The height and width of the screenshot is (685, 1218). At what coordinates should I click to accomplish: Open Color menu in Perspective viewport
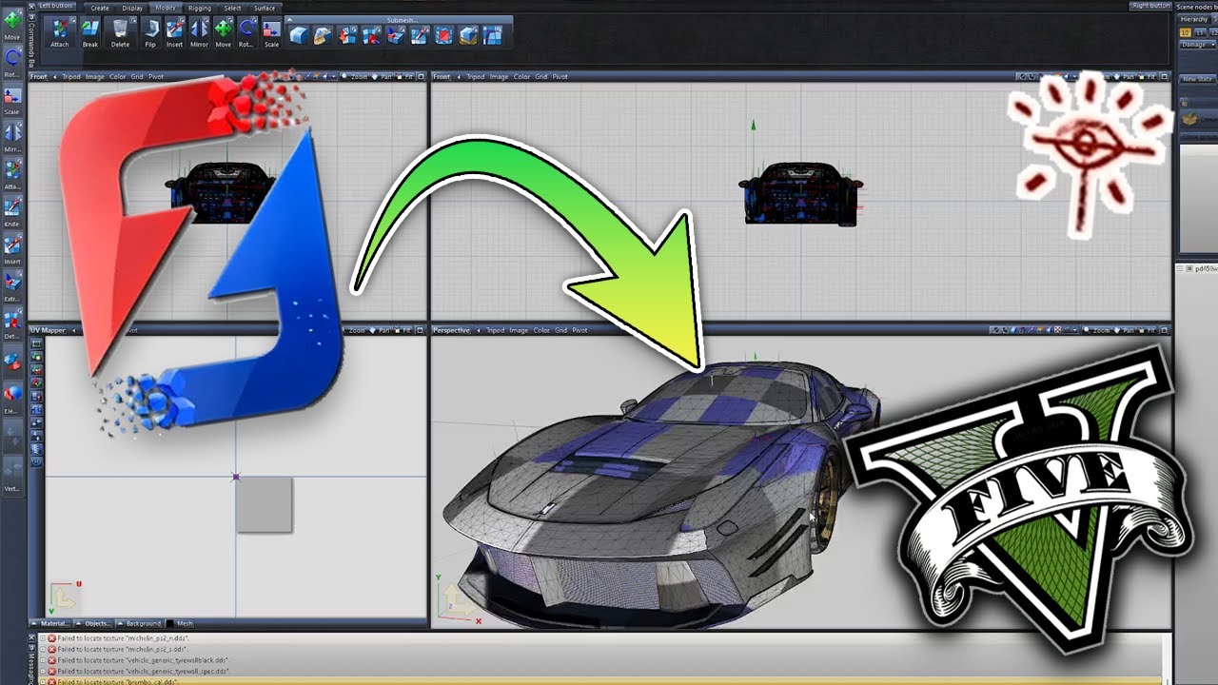541,330
